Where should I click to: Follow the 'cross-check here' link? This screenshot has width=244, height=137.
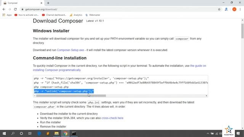click(x=112, y=118)
